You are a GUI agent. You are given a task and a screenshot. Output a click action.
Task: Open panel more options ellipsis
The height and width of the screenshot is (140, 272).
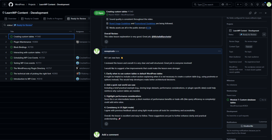coord(261,13)
